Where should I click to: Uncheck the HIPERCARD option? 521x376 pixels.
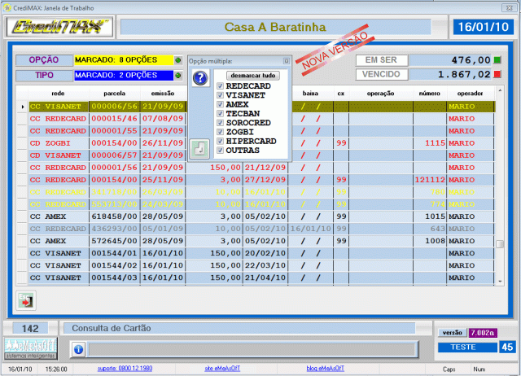220,141
